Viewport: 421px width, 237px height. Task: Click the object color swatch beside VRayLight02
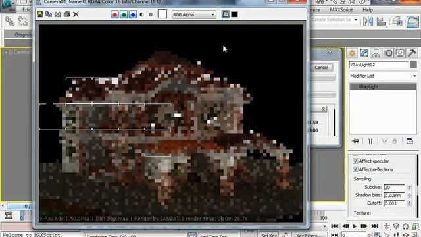click(x=414, y=65)
